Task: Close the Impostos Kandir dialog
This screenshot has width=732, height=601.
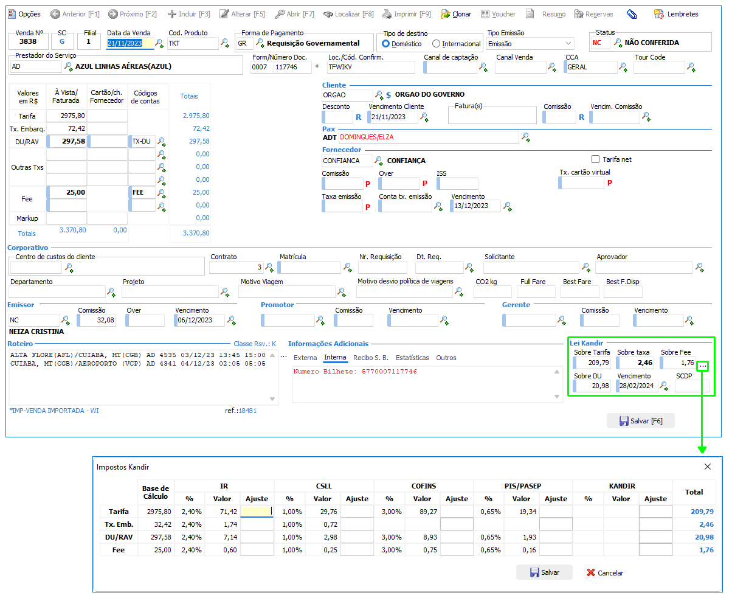Action: [708, 467]
